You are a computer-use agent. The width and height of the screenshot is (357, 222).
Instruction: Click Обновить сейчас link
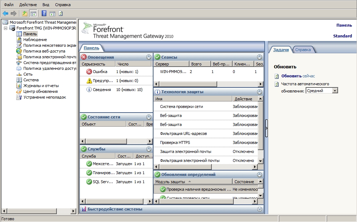tap(298, 76)
